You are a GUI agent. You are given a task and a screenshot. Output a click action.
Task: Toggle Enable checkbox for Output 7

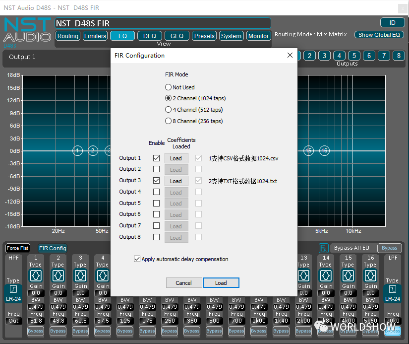157,226
